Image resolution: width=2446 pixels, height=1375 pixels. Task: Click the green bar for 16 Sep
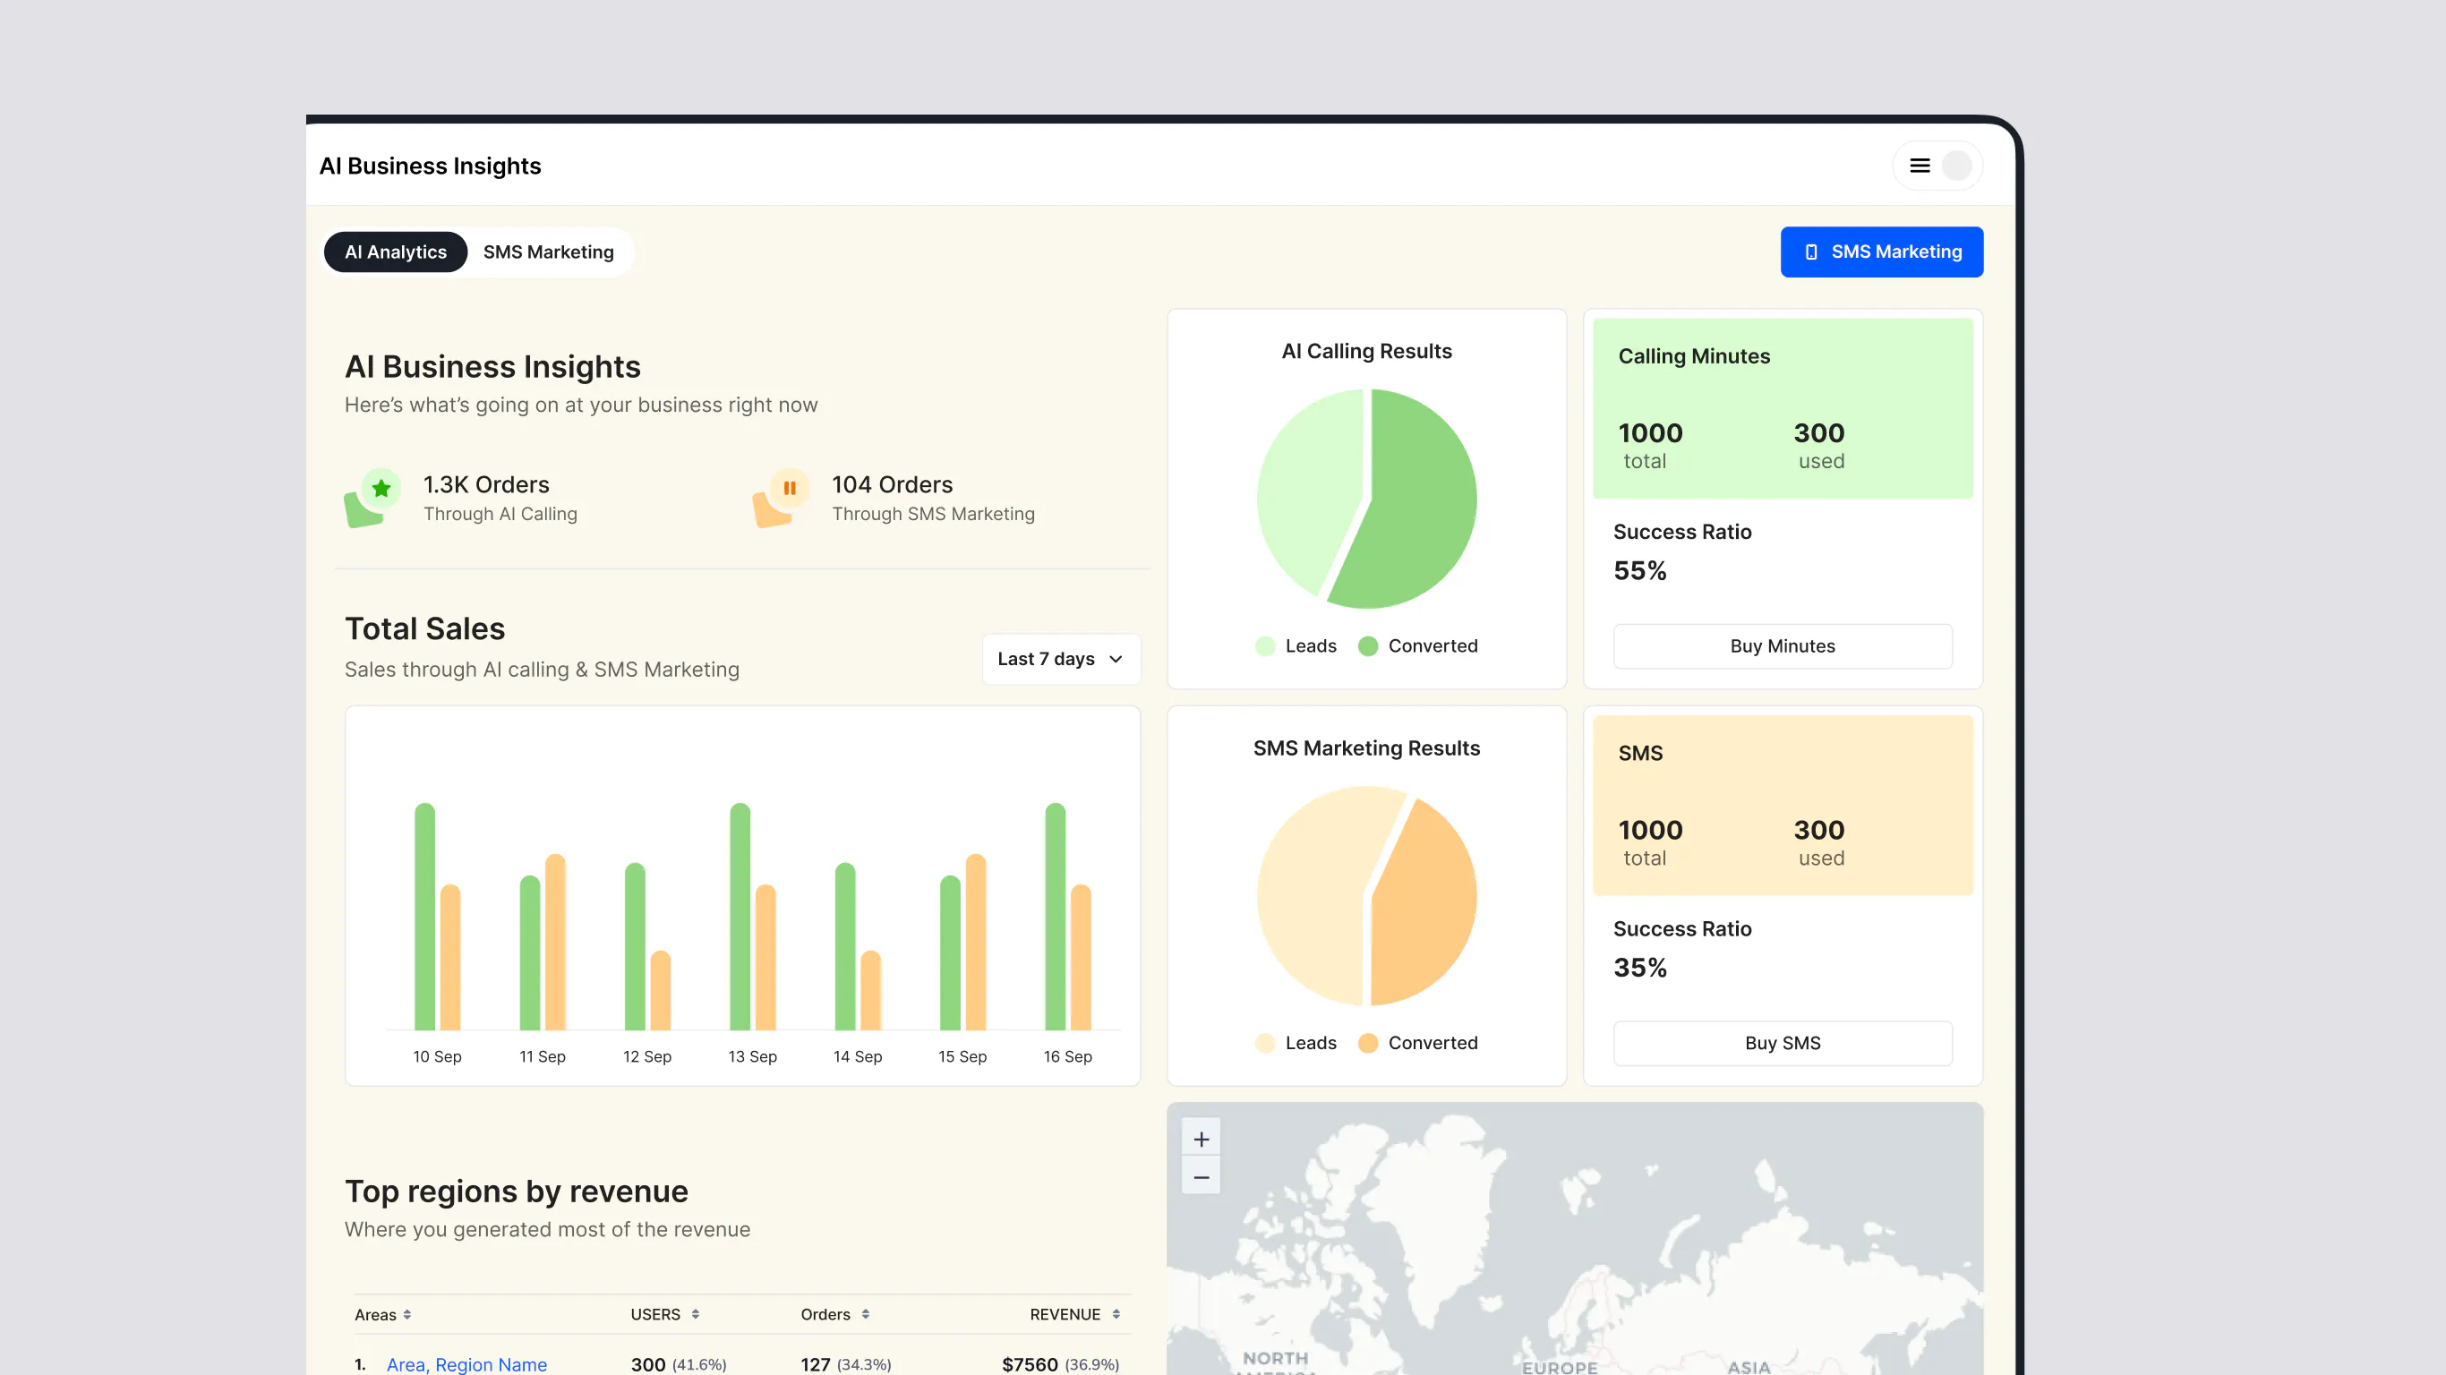pyautogui.click(x=1055, y=917)
